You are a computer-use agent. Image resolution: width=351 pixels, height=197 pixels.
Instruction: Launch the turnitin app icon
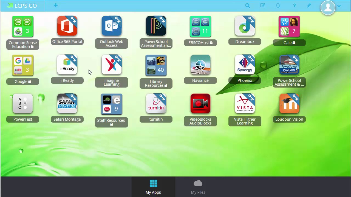[x=156, y=104]
